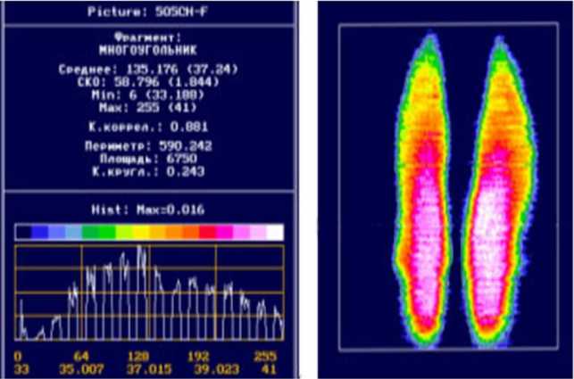Pick the red palette swatch
The width and height of the screenshot is (574, 379).
208,232
